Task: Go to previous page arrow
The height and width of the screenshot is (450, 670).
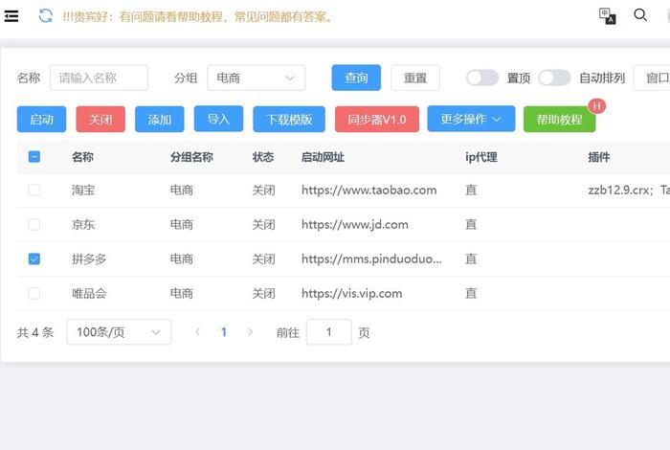Action: [197, 332]
